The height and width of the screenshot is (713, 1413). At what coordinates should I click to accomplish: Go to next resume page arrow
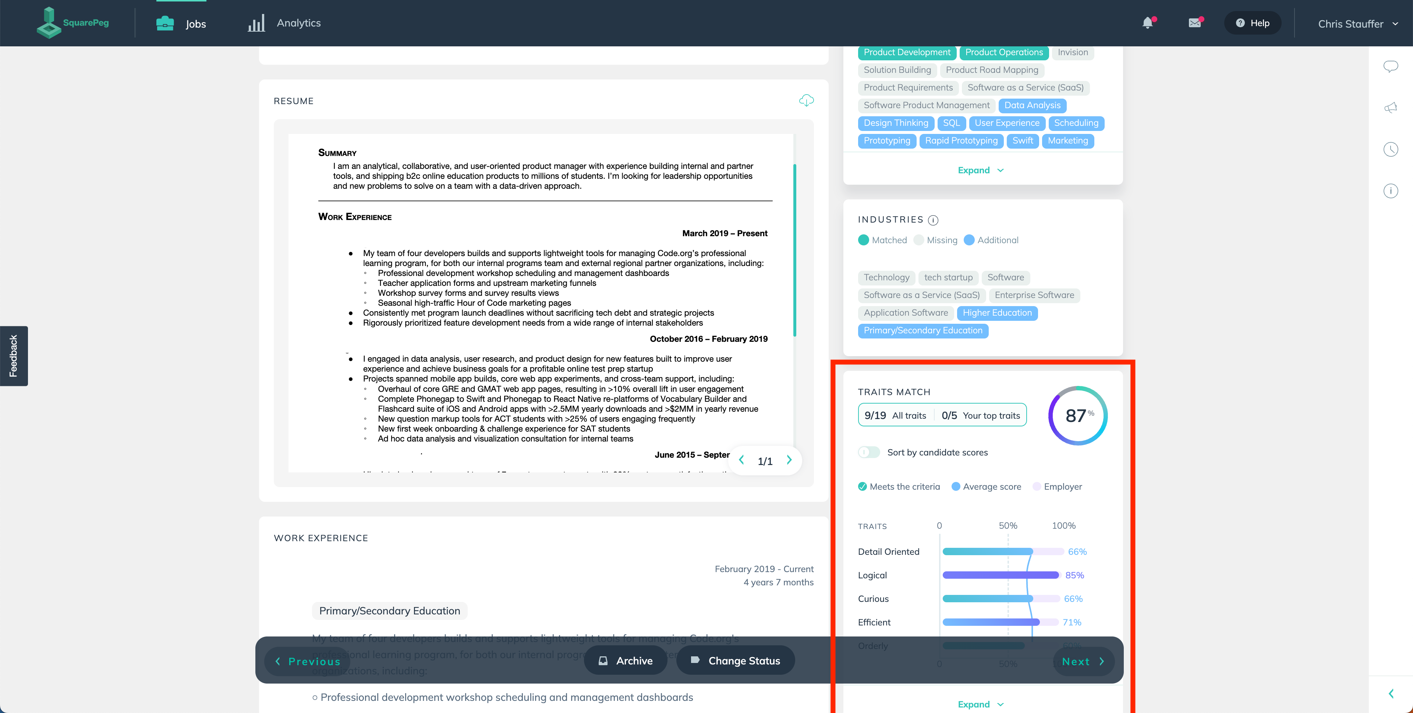789,460
